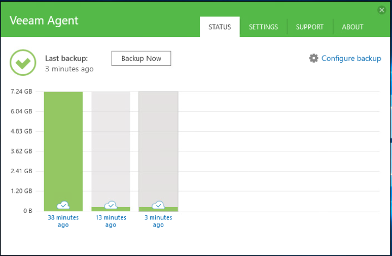Image resolution: width=392 pixels, height=256 pixels.
Task: Click cloud icon on 38 minutes ago bar
Action: [63, 205]
